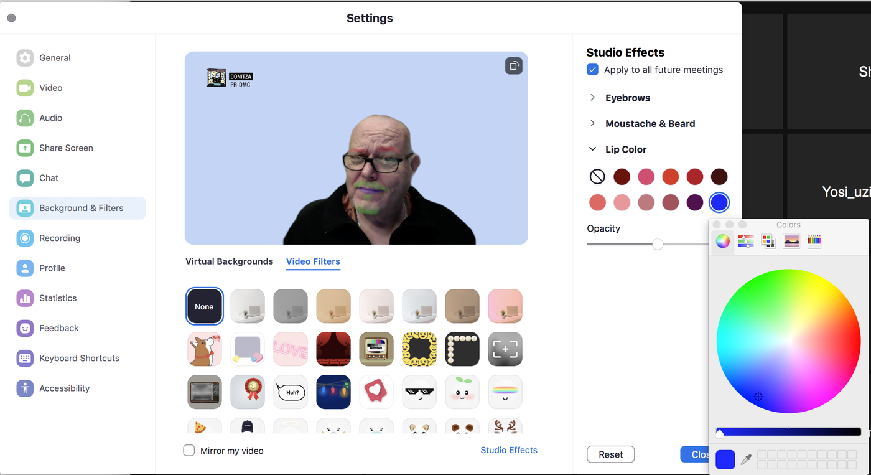
Task: Switch to Virtual Backgrounds tab
Action: 229,261
